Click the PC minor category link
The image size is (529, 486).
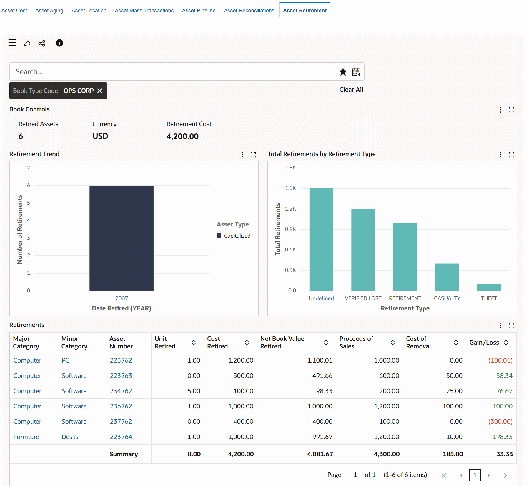[x=66, y=360]
